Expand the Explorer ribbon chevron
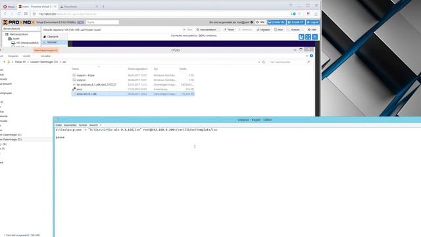This screenshot has height=237, width=421. 307,56
